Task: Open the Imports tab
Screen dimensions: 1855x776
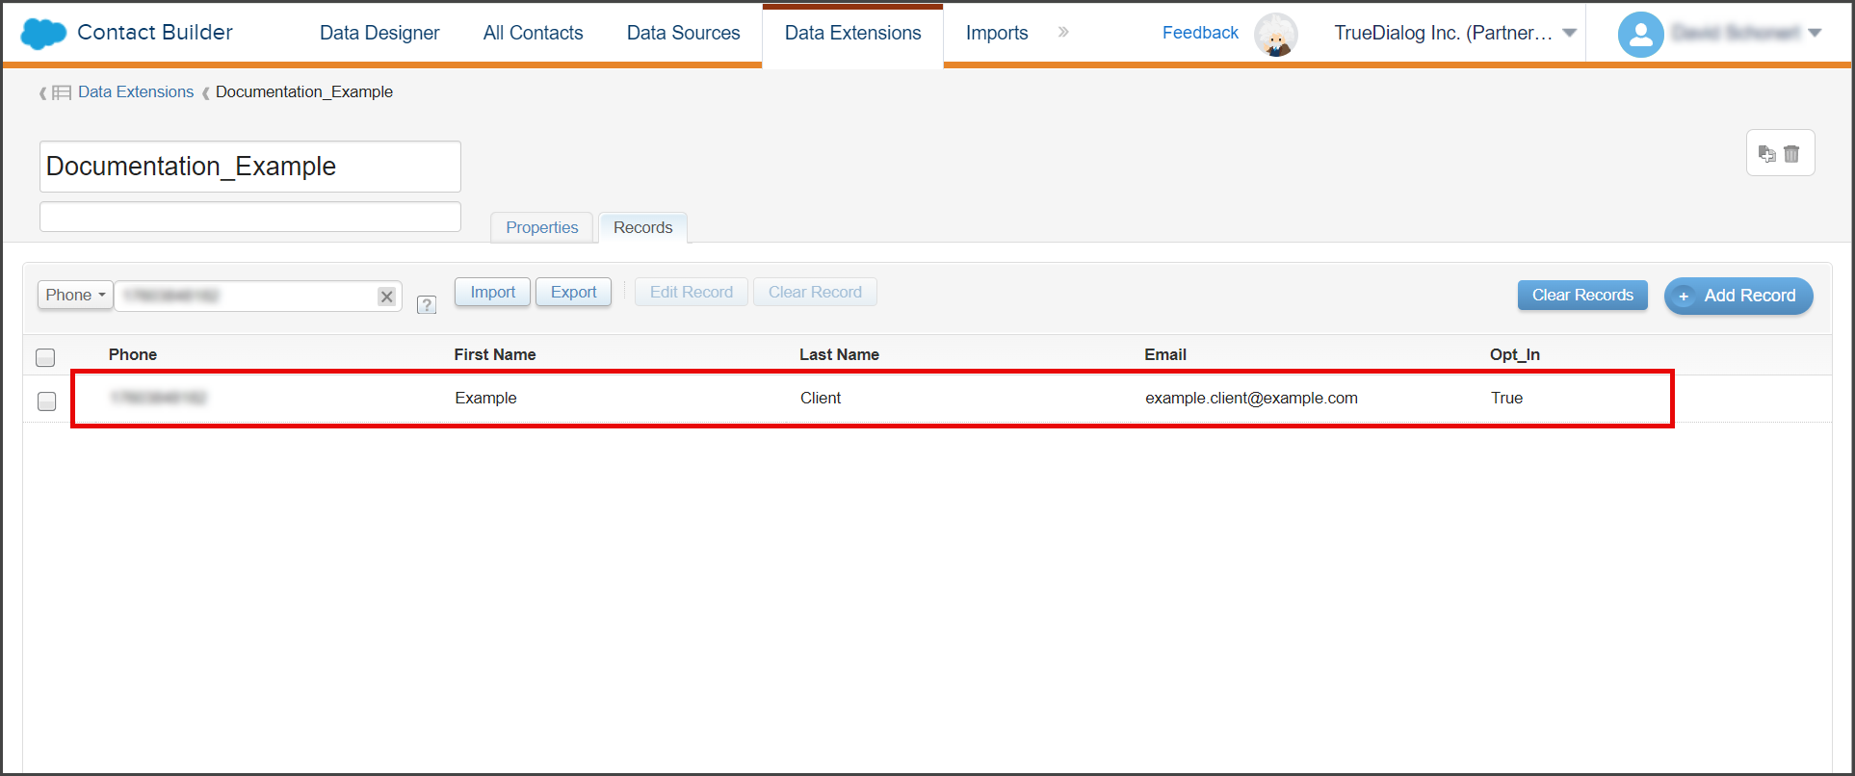Action: 997,33
